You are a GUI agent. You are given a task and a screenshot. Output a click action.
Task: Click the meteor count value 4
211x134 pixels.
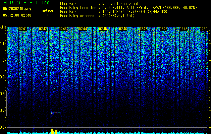click(x=48, y=15)
